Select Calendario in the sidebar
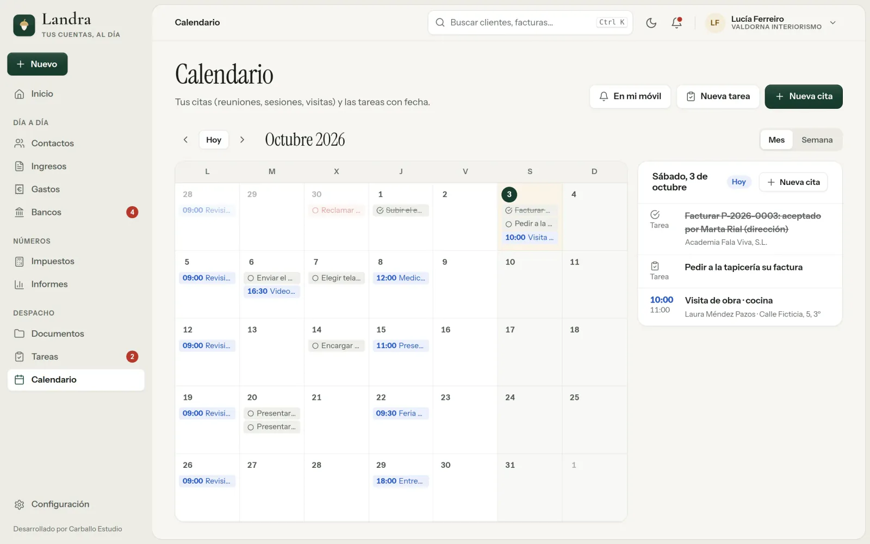 (x=76, y=380)
